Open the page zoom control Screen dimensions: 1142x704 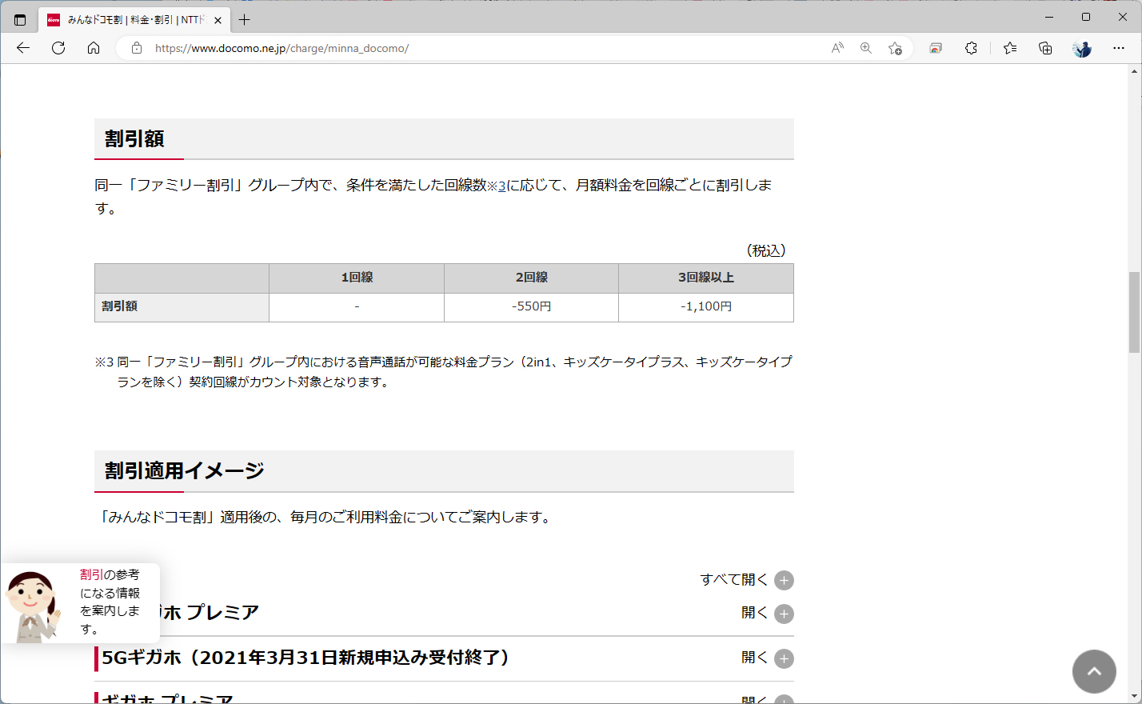pyautogui.click(x=865, y=48)
